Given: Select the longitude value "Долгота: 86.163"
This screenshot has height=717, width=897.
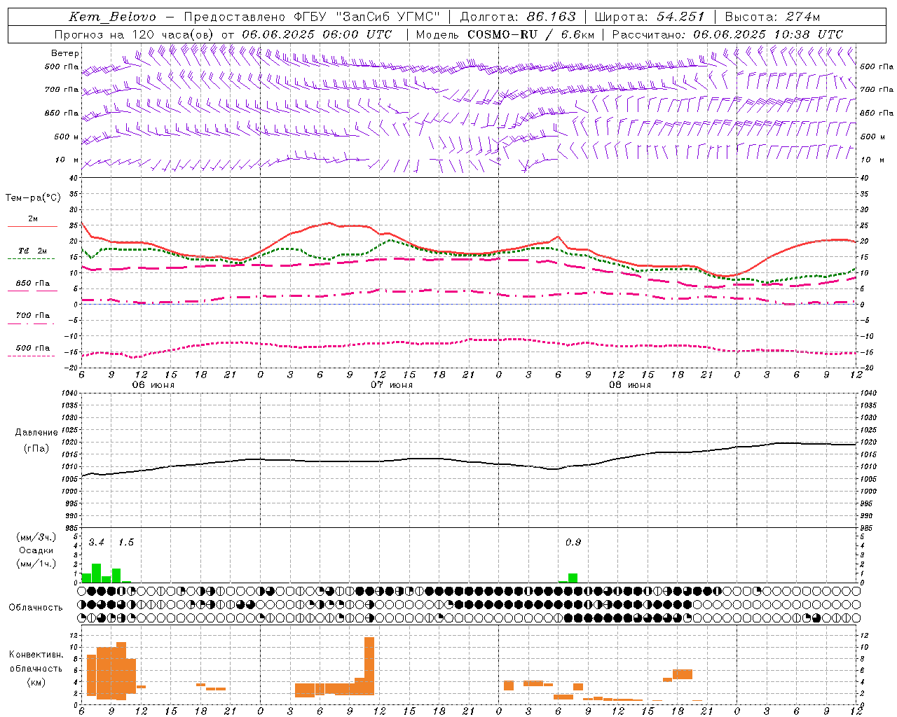Looking at the screenshot, I should click(x=518, y=17).
